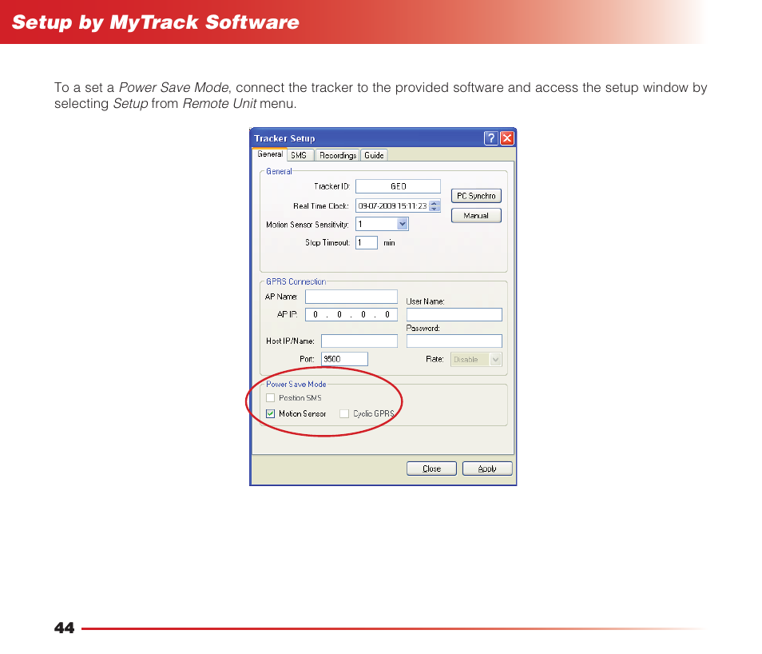Click the 'Real Time Clock:' label
The width and height of the screenshot is (762, 654).
tap(321, 205)
